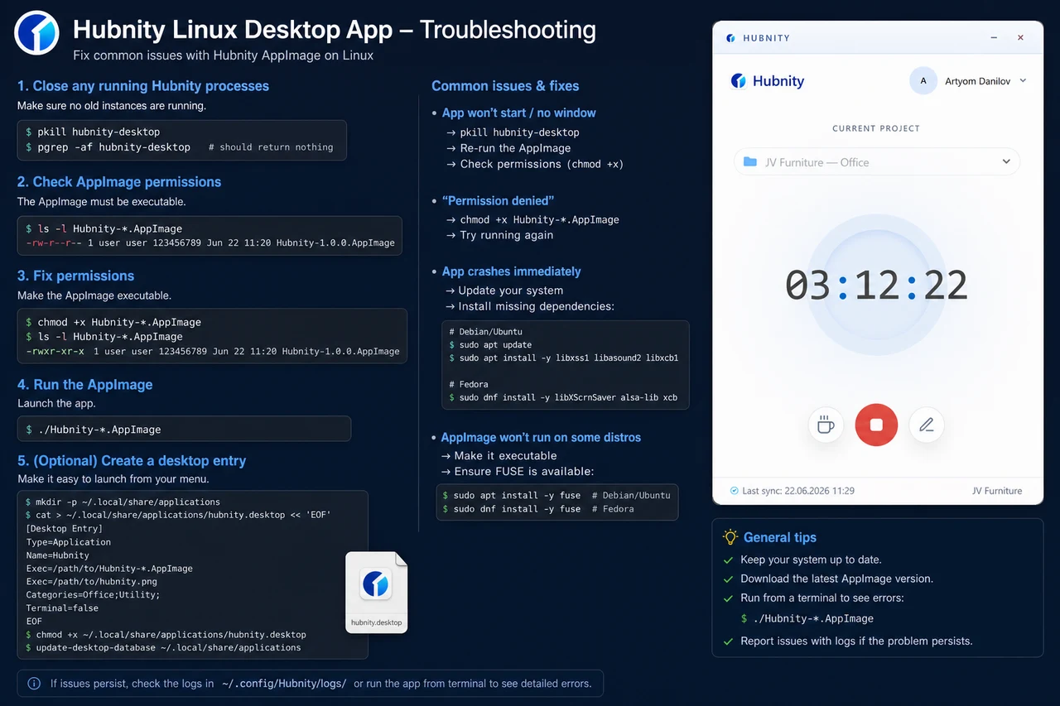
Task: Click the info icon in the bottom note
Action: [x=34, y=684]
